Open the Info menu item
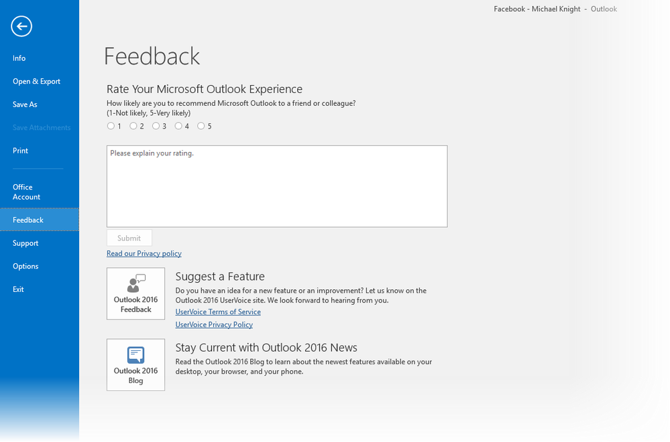Viewport: 670px width, 442px height. pos(40,58)
